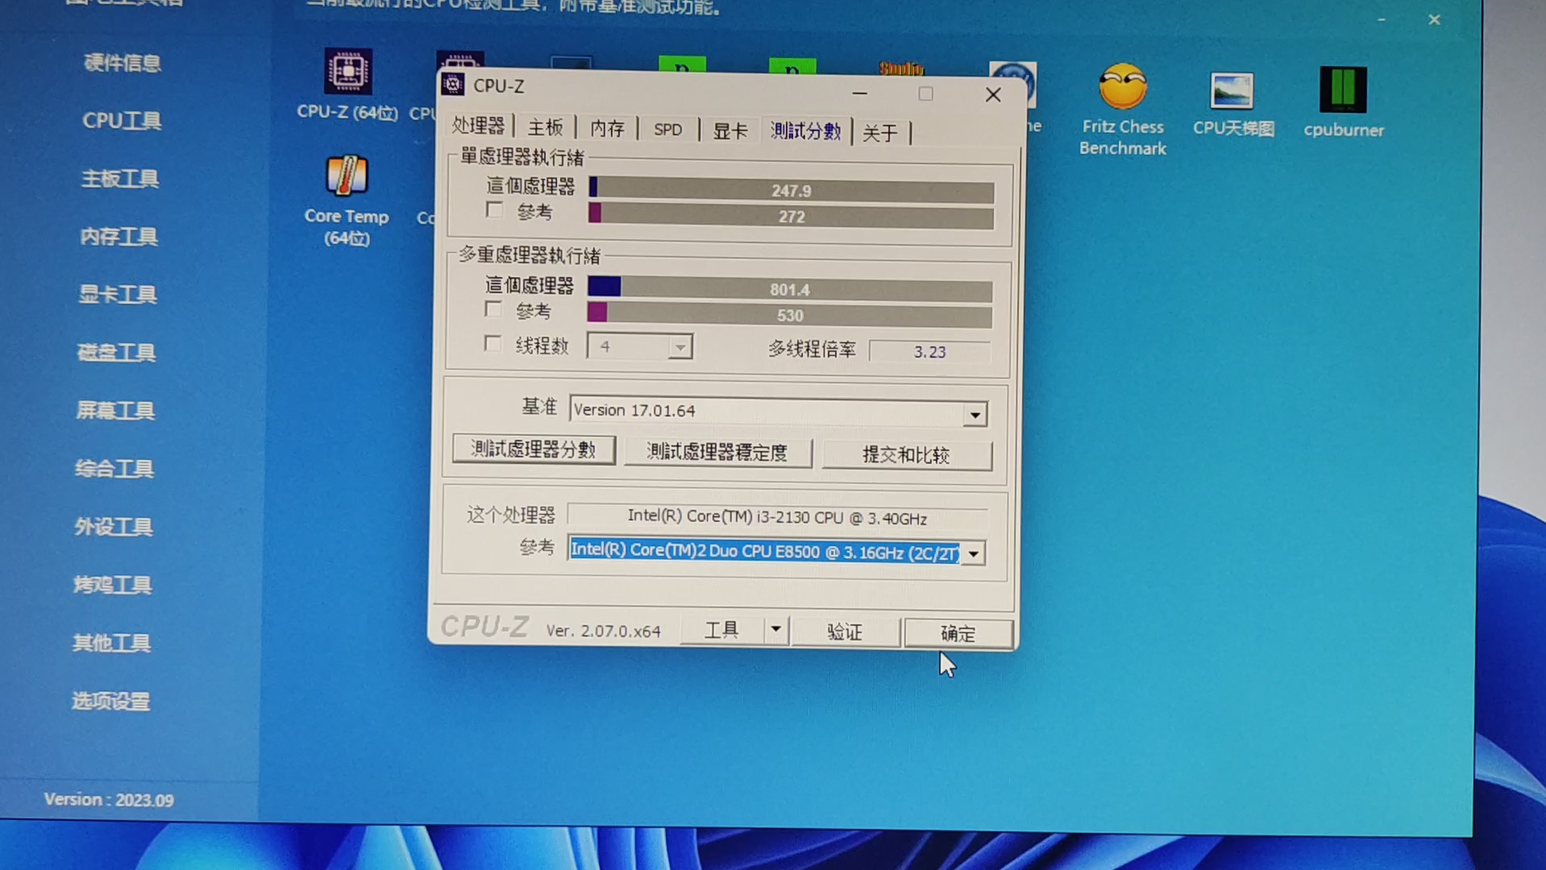Click the 測試處理器穩定度 button

coord(717,452)
